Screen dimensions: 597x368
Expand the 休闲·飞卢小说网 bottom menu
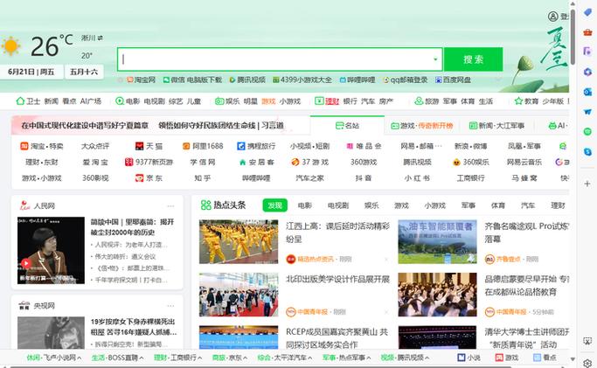tap(54, 358)
